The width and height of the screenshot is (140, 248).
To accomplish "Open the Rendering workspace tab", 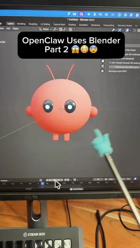I will pos(96,25).
